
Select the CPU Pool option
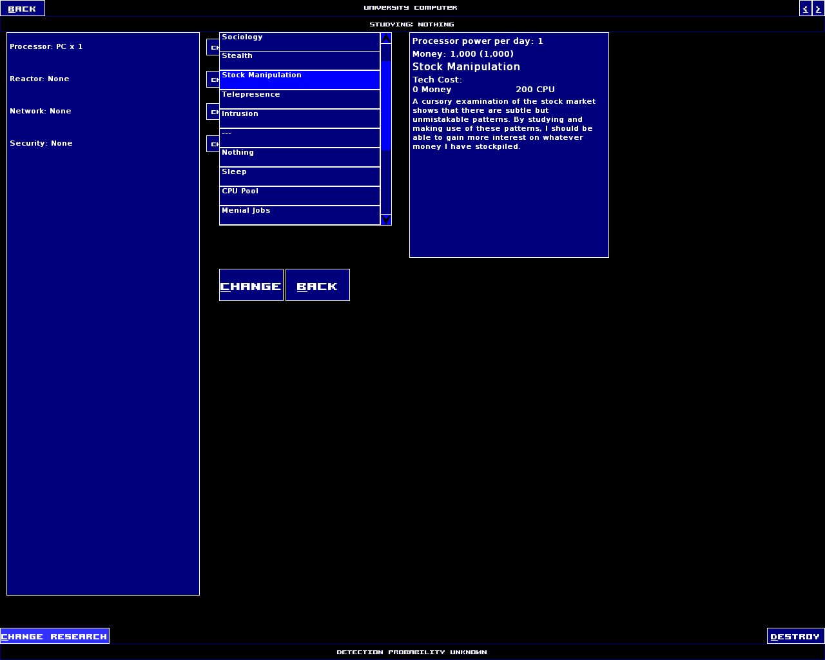click(299, 196)
